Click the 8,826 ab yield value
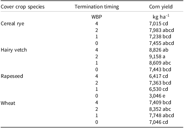Image resolution: width=184 pixels, height=128 pixels. (x=159, y=50)
